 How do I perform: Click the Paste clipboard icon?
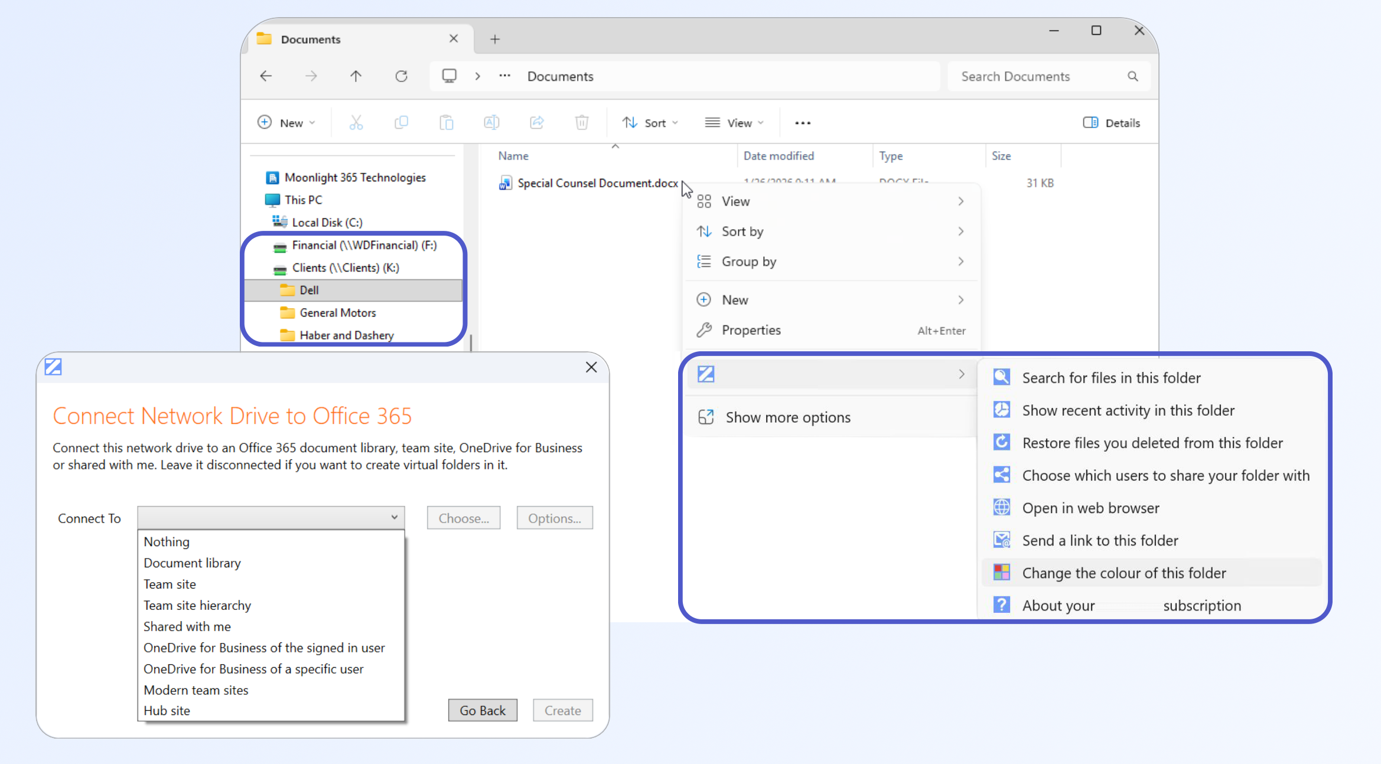pyautogui.click(x=447, y=123)
